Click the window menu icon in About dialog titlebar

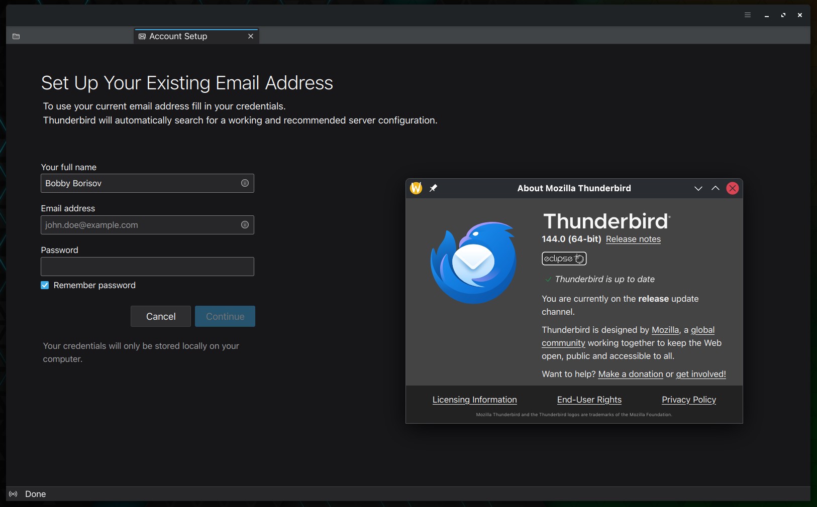416,188
